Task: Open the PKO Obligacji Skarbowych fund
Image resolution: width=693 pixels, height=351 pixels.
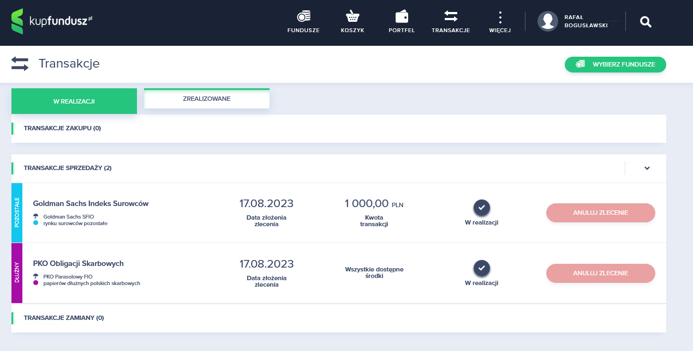Action: click(x=79, y=263)
